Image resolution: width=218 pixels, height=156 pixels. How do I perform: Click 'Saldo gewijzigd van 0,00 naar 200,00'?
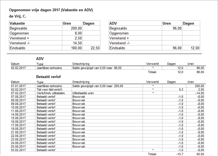(x=98, y=86)
